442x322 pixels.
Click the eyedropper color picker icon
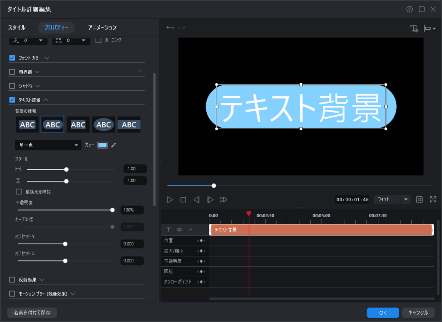pyautogui.click(x=114, y=145)
